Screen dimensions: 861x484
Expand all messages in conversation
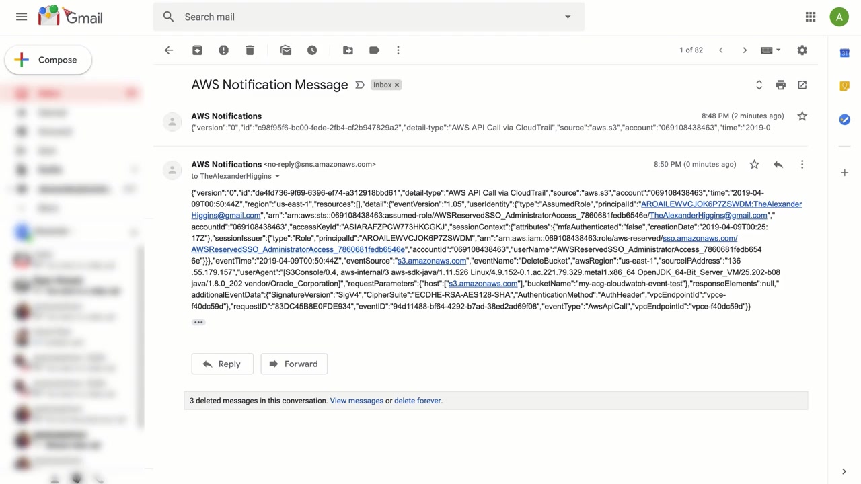tap(759, 85)
